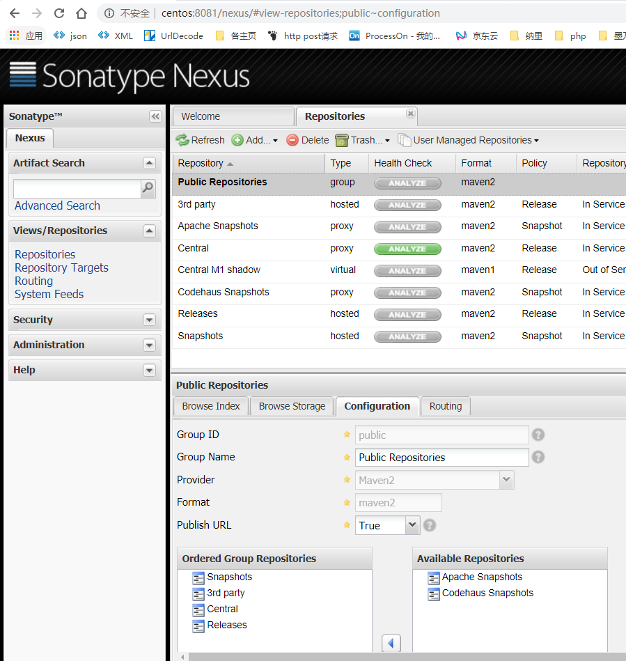626x661 pixels.
Task: Click the Refresh toolbar icon
Action: (182, 140)
